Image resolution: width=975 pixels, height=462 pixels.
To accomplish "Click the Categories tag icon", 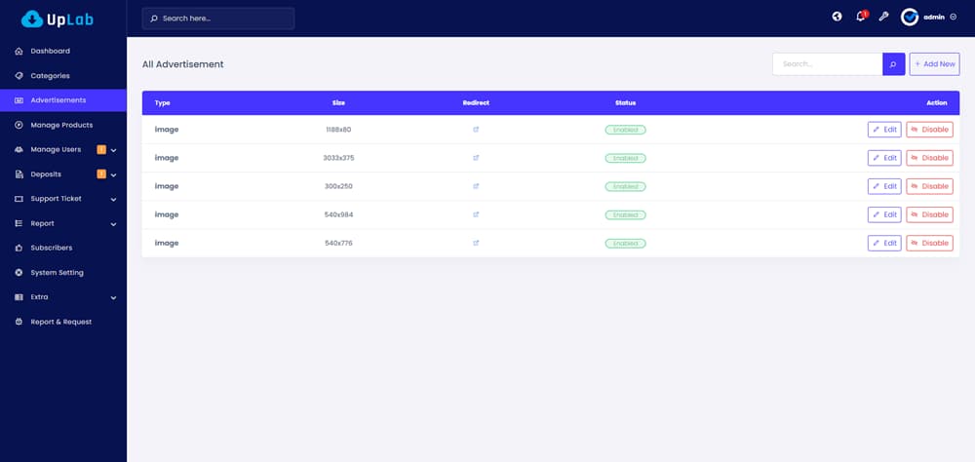I will 19,76.
